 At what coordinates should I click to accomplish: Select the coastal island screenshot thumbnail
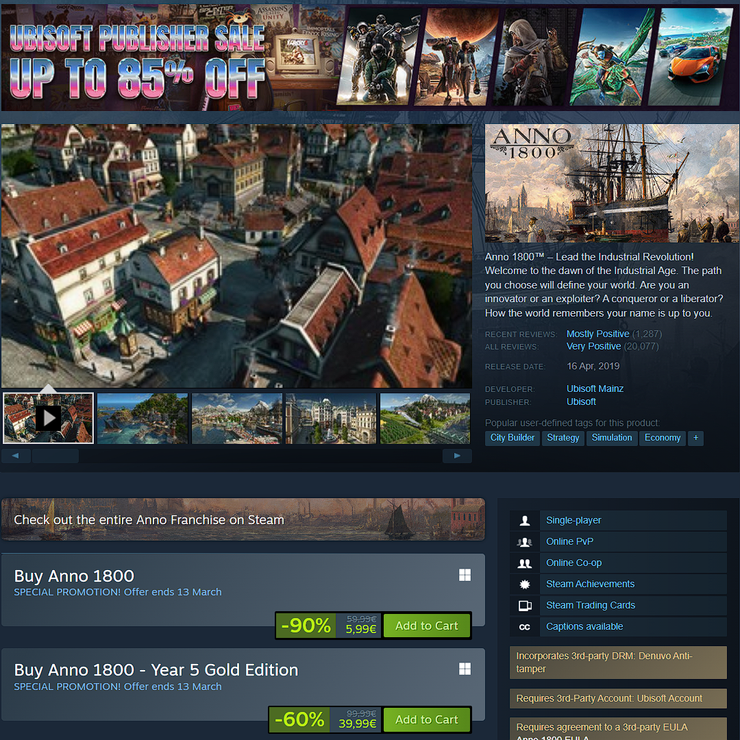(143, 418)
